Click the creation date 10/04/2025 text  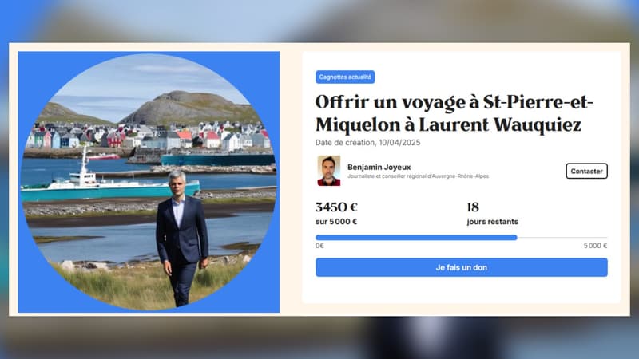point(399,143)
